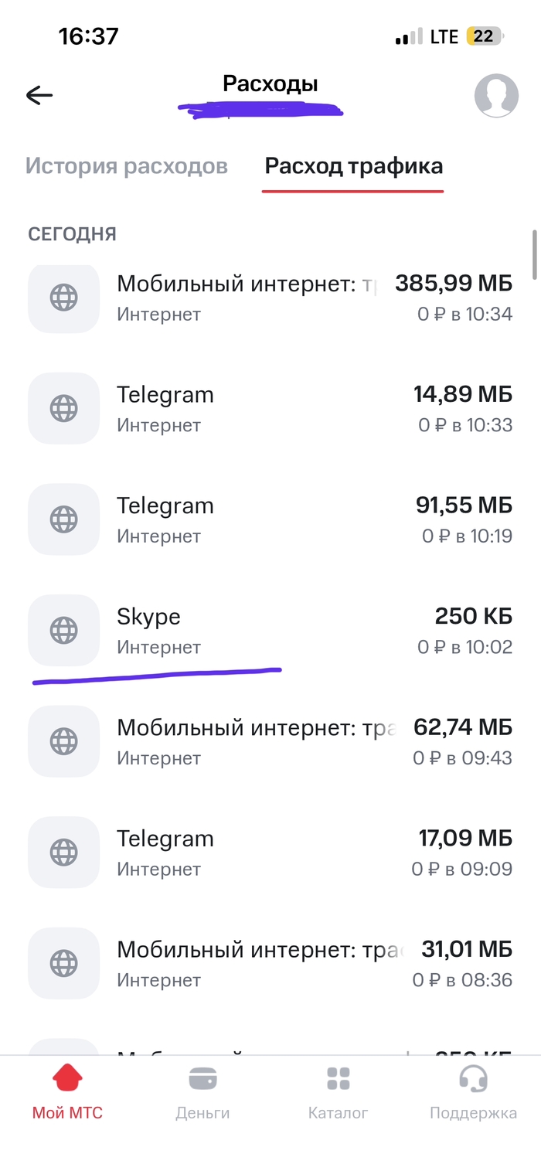This screenshot has width=541, height=1171.
Task: Tap the Мой МТС home icon
Action: coord(67,1079)
